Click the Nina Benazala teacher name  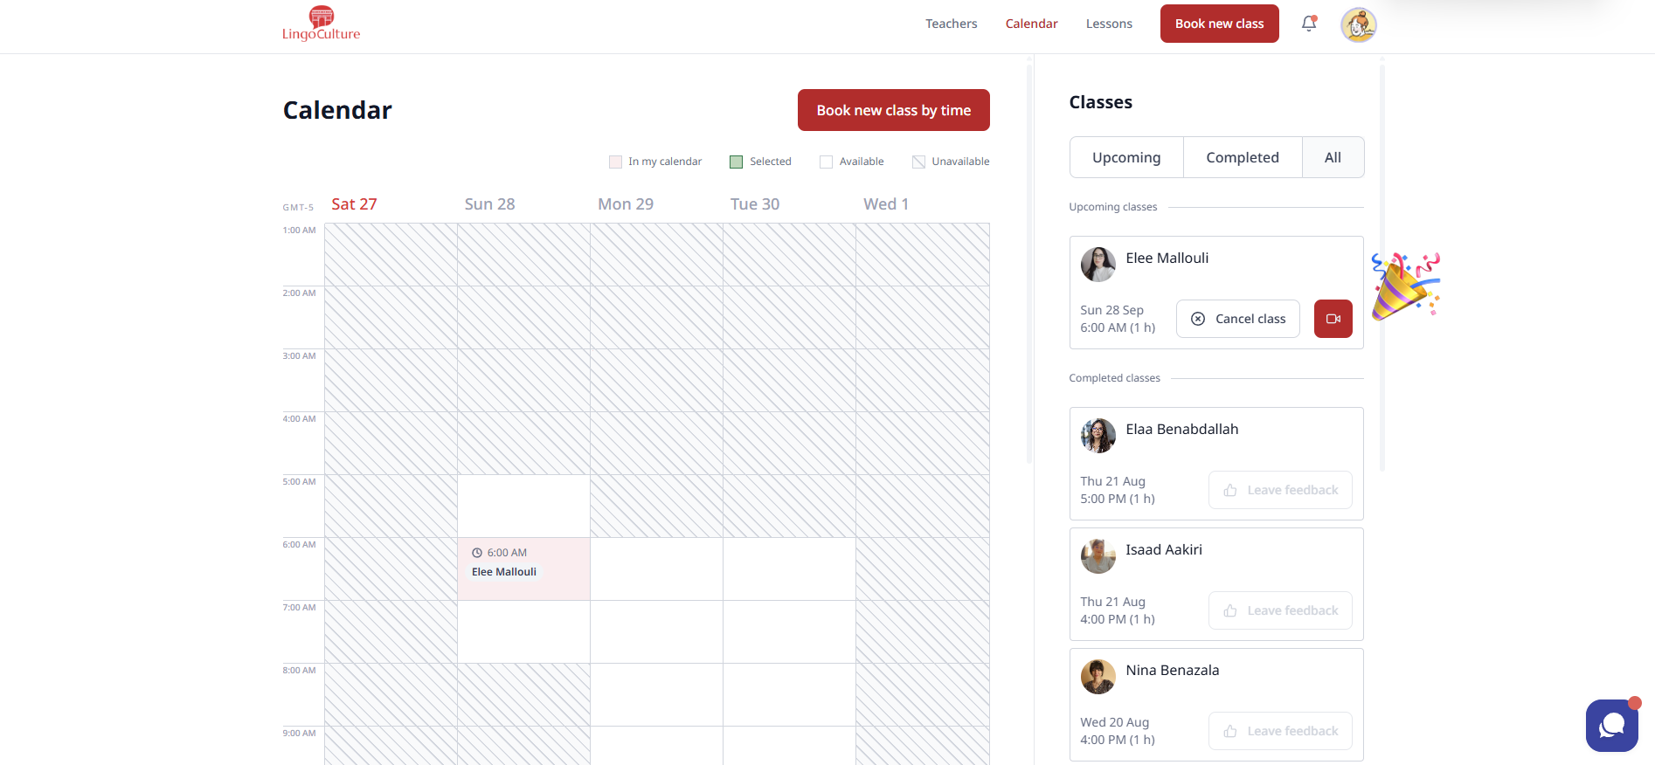click(1173, 671)
